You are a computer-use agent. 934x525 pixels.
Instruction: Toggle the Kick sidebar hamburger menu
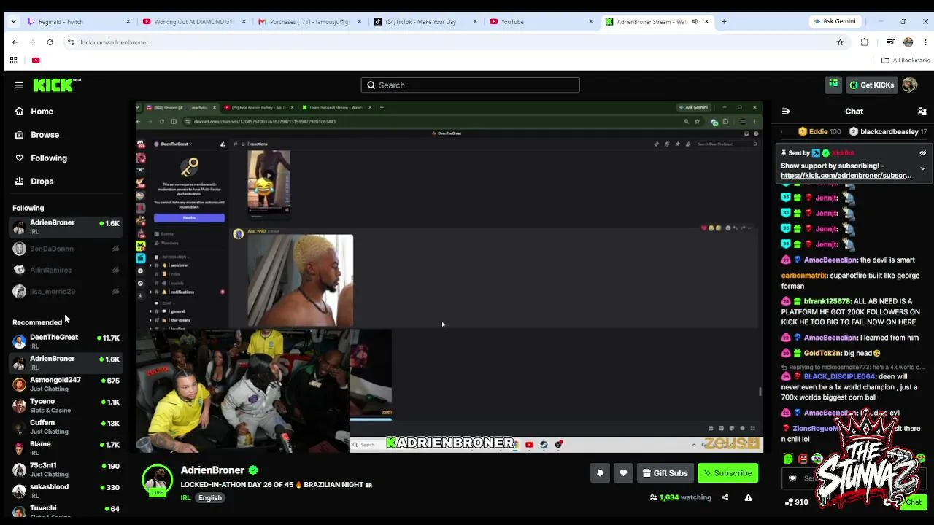tap(19, 85)
